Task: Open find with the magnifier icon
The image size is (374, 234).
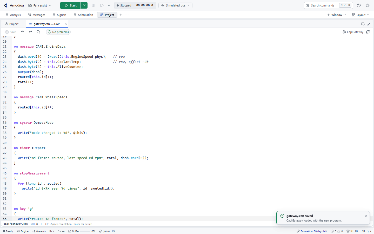Action: coord(38,32)
